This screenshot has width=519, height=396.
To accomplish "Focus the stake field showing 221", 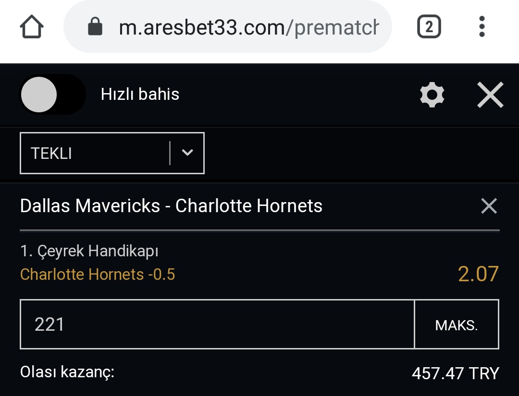I will (217, 324).
